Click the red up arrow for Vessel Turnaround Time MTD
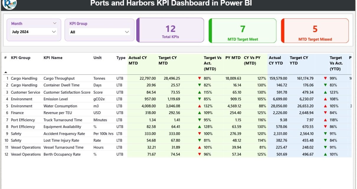 (x=200, y=147)
